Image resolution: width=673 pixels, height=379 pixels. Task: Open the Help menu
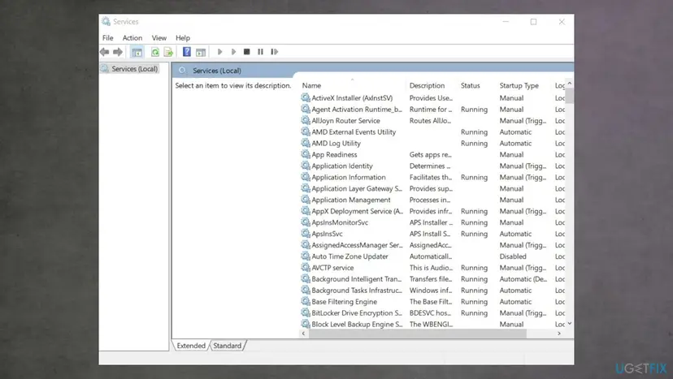click(183, 38)
